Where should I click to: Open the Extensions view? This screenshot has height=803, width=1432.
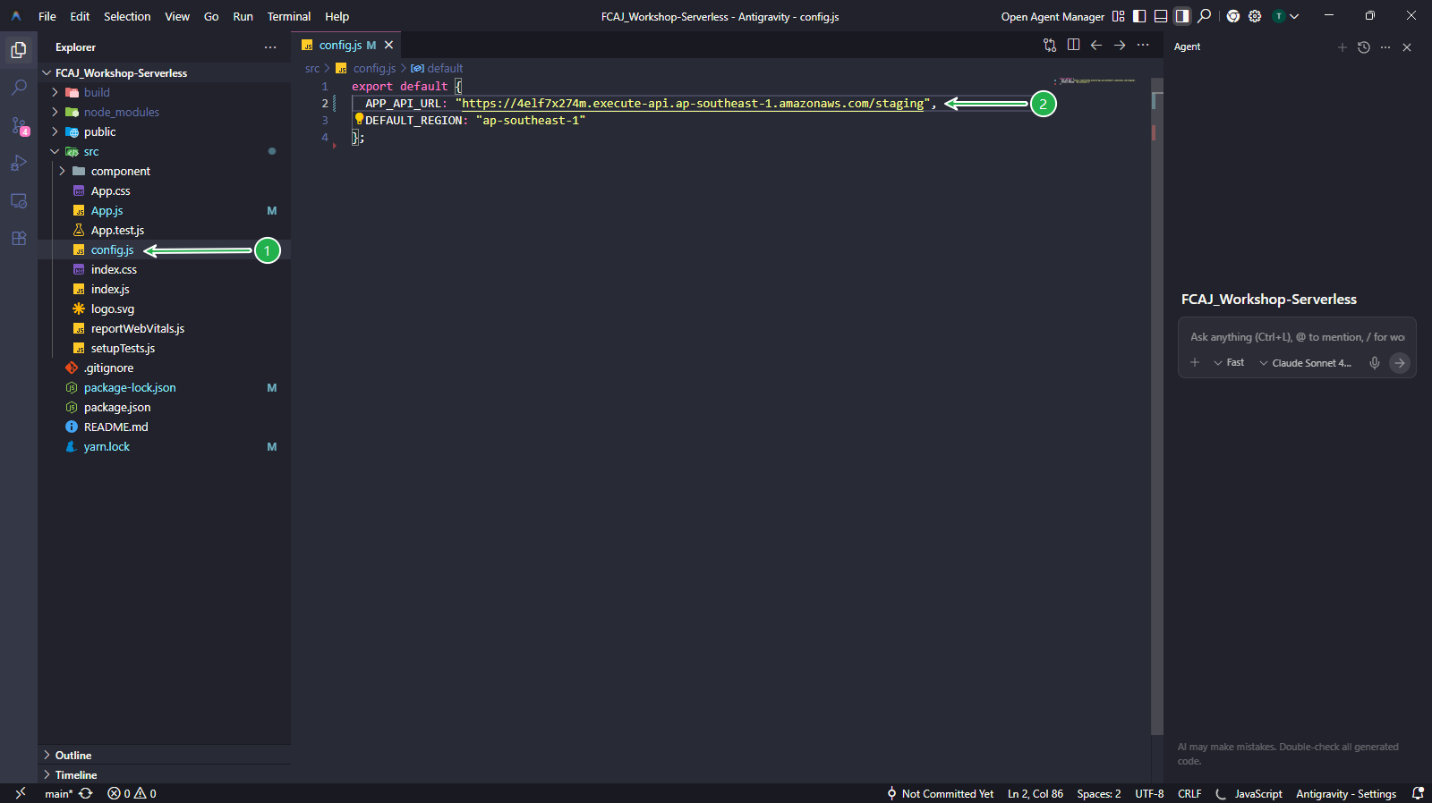[x=19, y=238]
